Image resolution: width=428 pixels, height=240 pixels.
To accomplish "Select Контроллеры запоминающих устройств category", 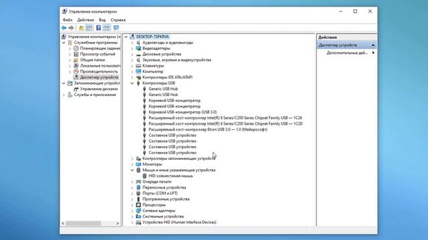I will point(179,159).
